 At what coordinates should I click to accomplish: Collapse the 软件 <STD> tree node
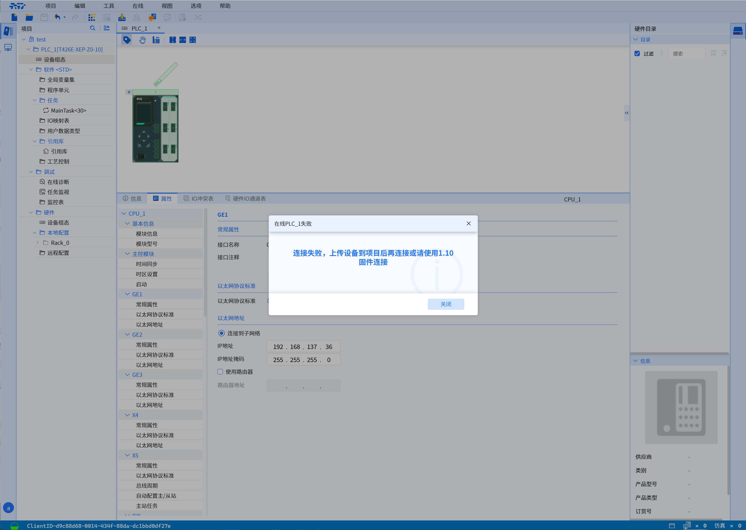[31, 70]
